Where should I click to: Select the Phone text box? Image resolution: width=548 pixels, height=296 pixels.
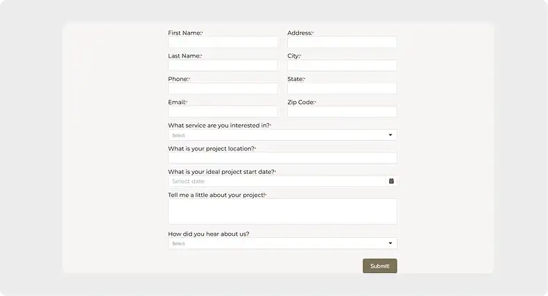pyautogui.click(x=223, y=88)
